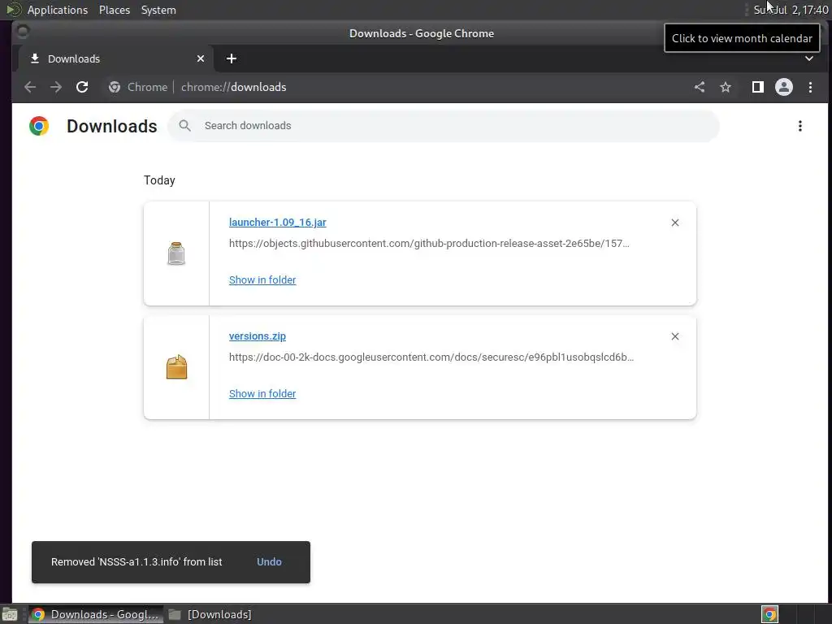This screenshot has height=624, width=832.
Task: Click the Chrome logo beside Downloads heading
Action: [39, 126]
